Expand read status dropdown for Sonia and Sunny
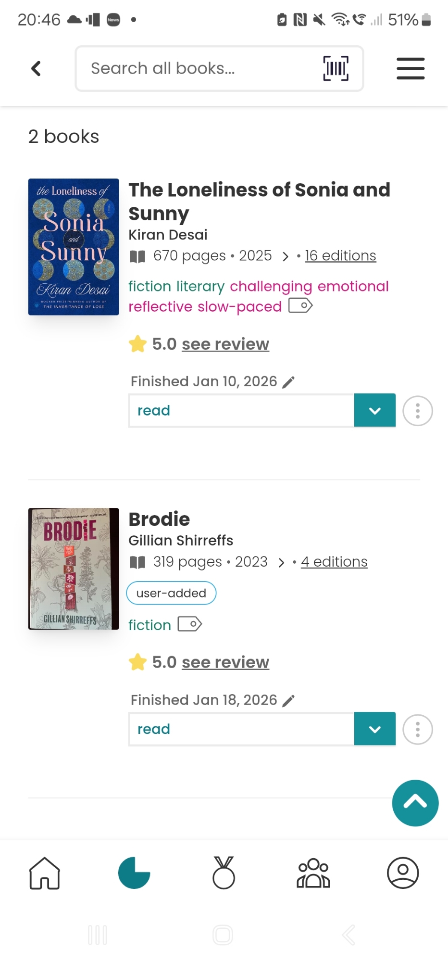The width and height of the screenshot is (448, 962). pyautogui.click(x=375, y=410)
